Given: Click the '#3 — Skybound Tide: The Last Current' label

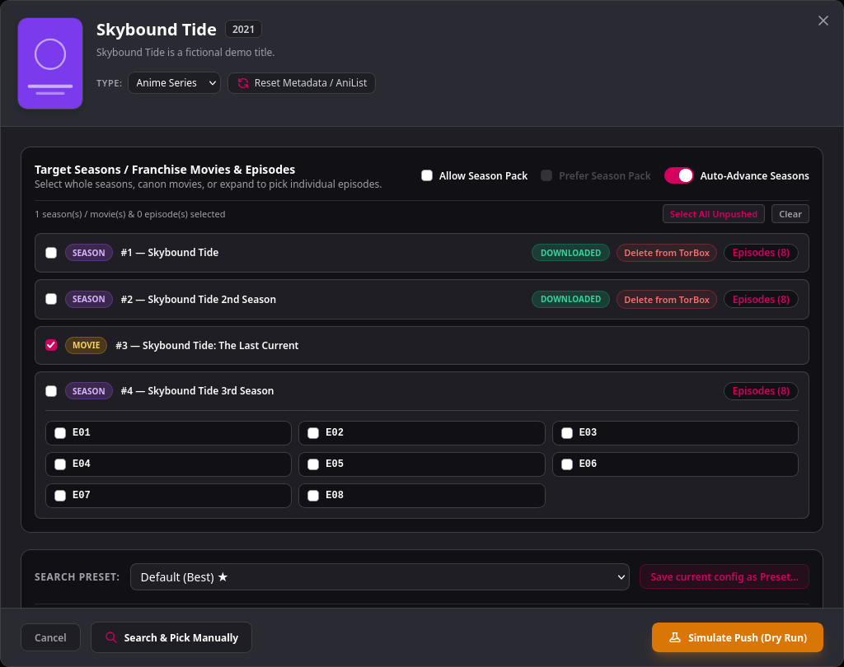Looking at the screenshot, I should (207, 345).
